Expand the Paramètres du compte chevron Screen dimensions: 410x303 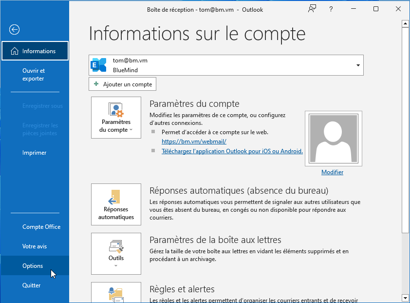(131, 130)
